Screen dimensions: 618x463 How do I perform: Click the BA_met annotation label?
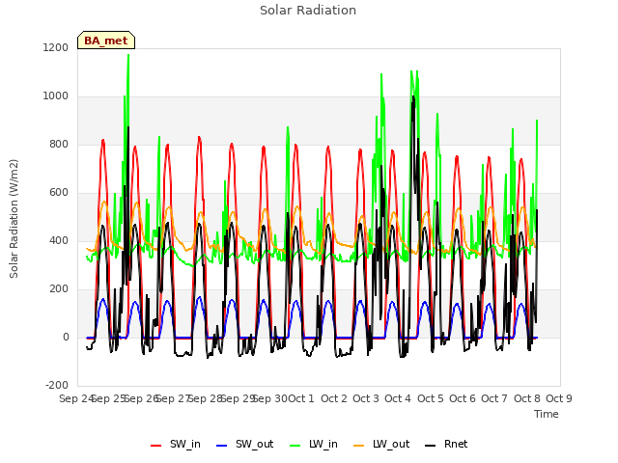[106, 41]
